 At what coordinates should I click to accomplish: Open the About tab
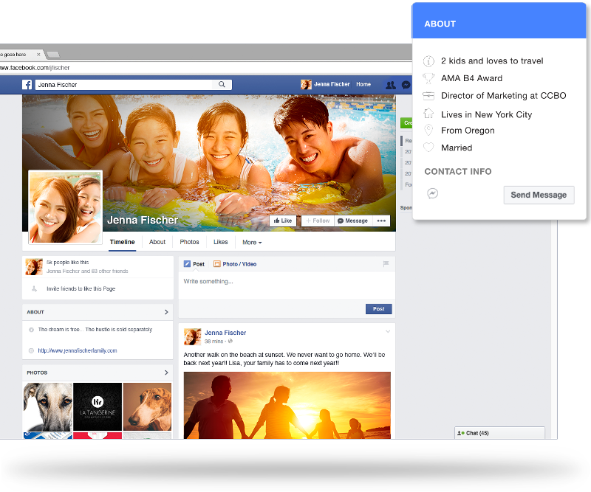(157, 242)
